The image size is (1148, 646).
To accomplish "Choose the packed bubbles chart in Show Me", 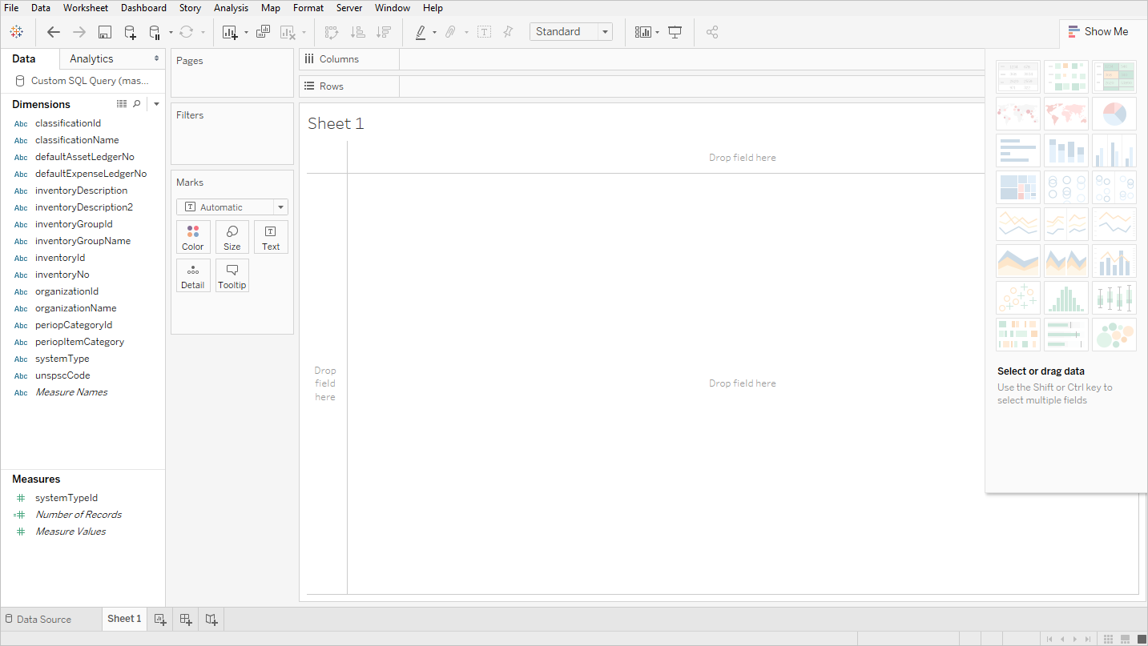I will point(1114,335).
